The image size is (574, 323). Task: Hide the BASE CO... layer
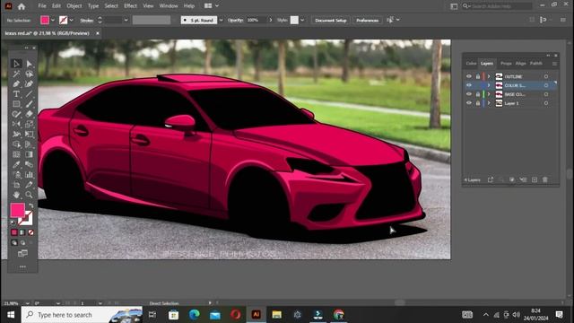click(x=469, y=94)
